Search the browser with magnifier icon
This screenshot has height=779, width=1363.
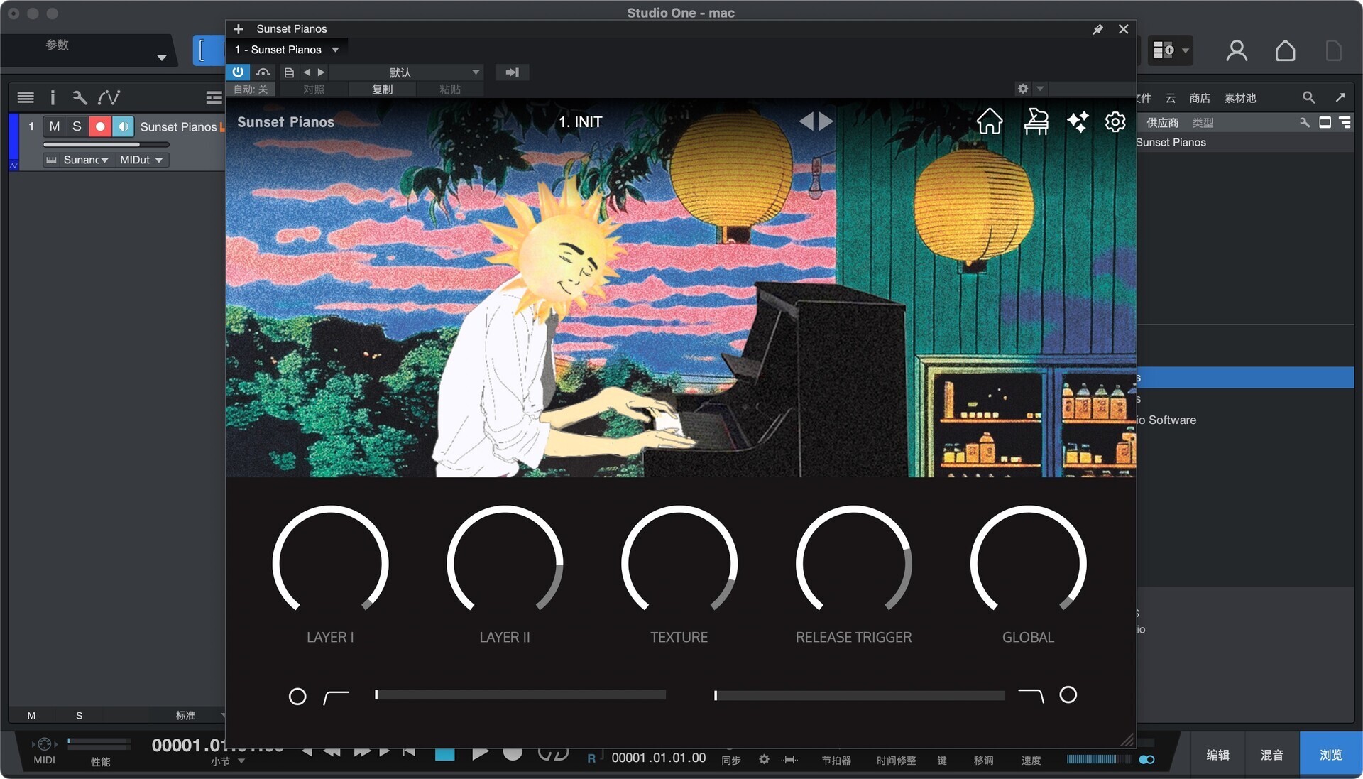[x=1308, y=98]
